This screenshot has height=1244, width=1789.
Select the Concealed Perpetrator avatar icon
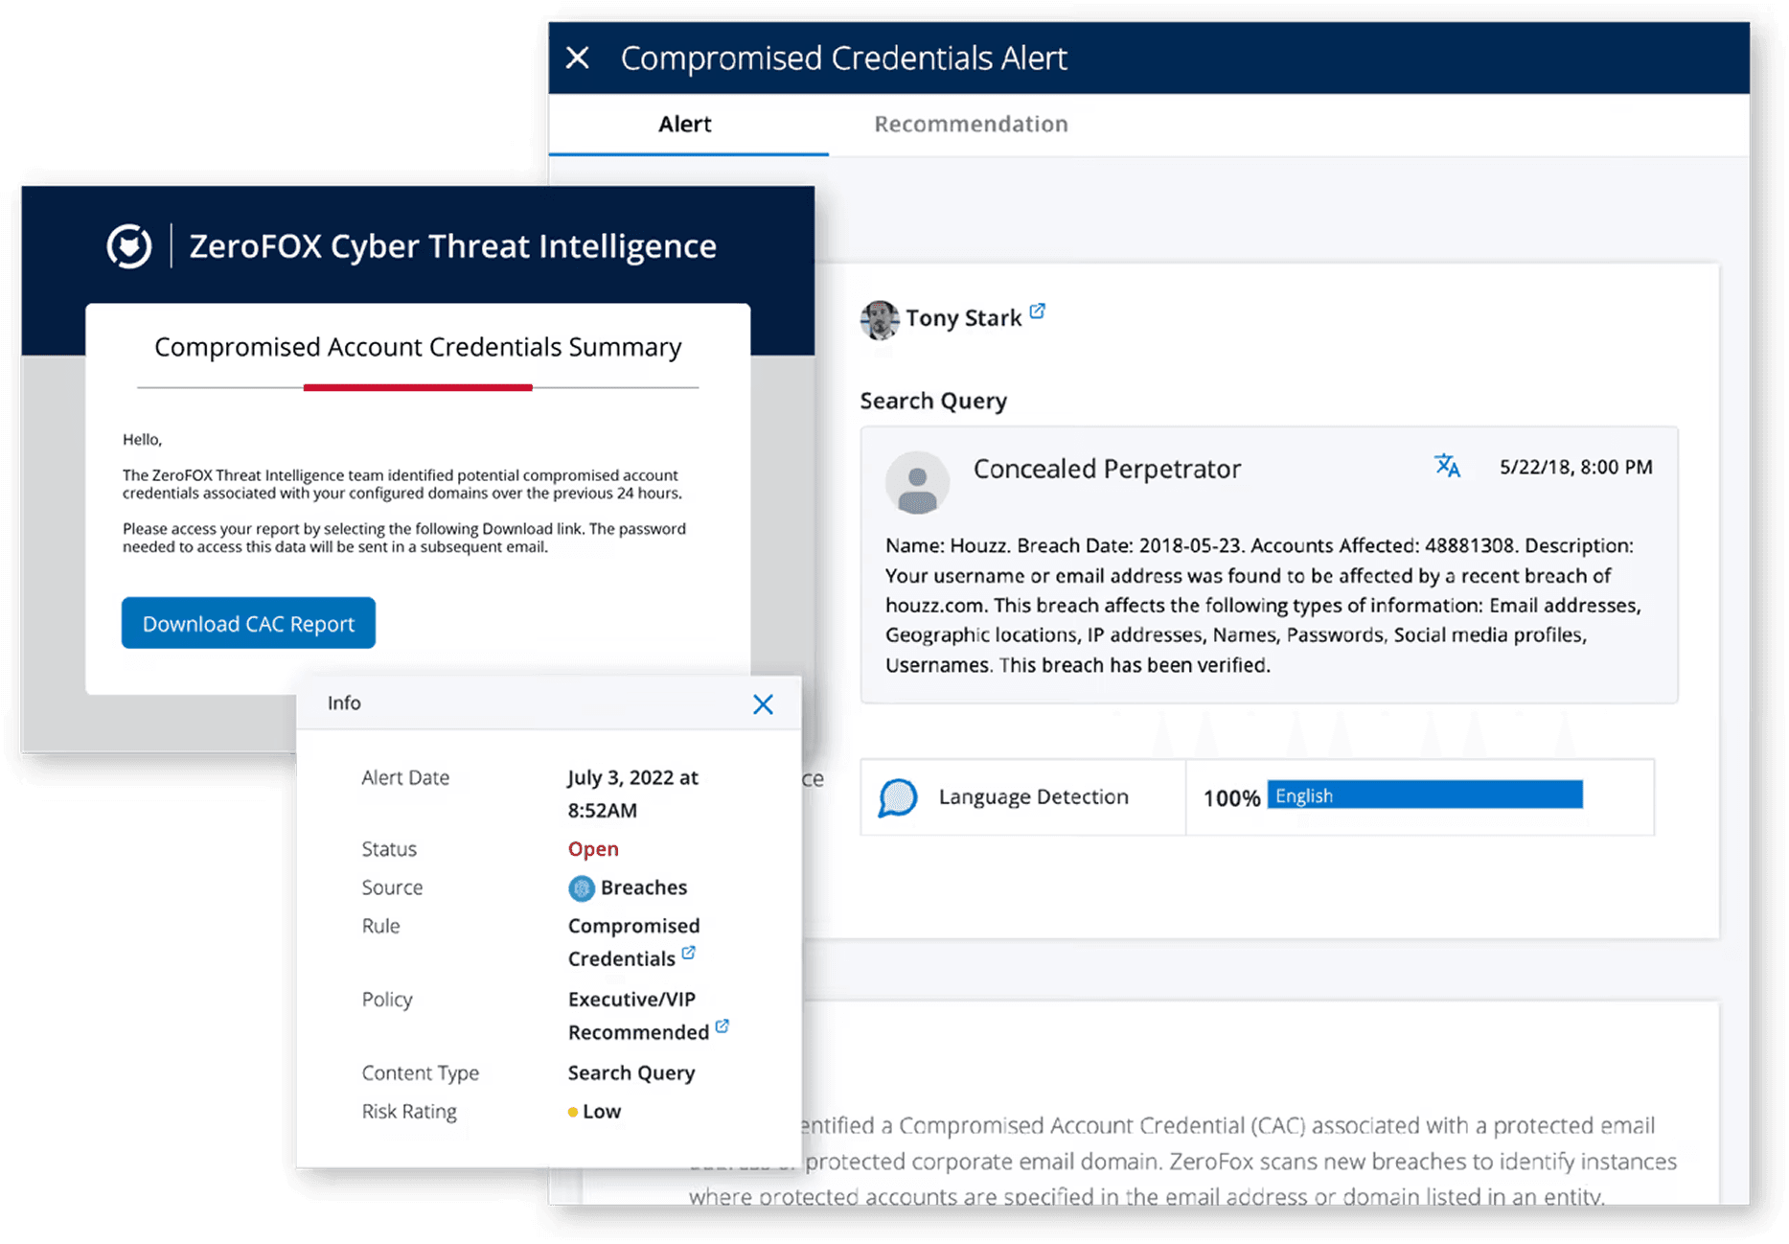(917, 483)
